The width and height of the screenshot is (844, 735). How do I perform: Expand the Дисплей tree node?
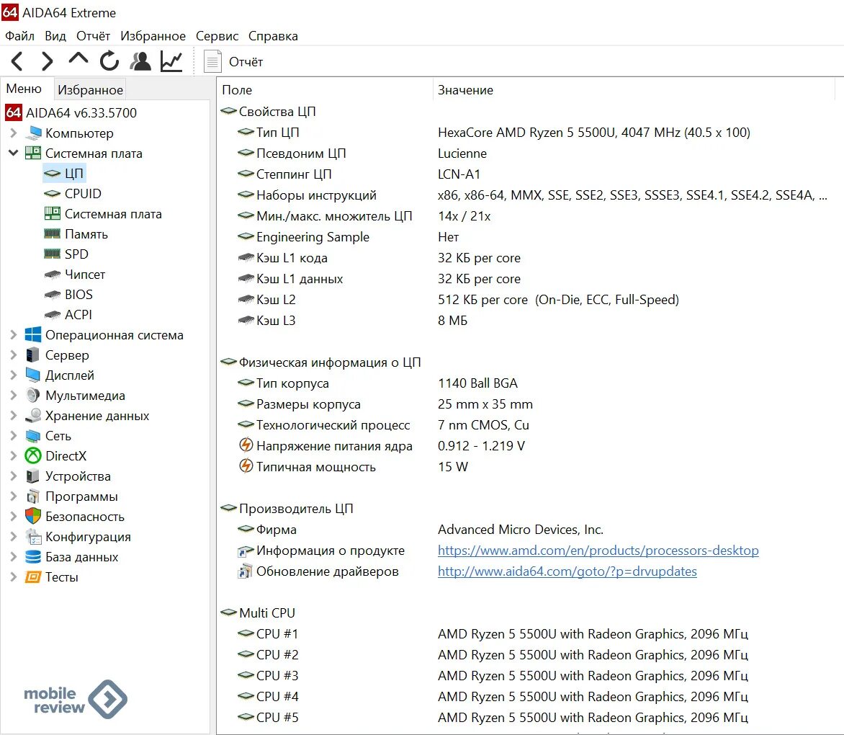click(x=14, y=375)
